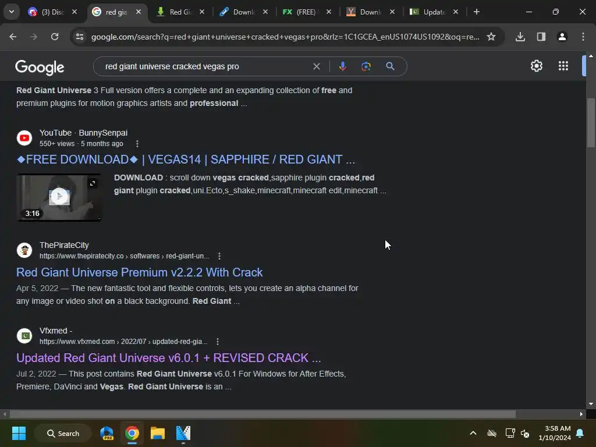Open Windows Start menu

(19, 433)
